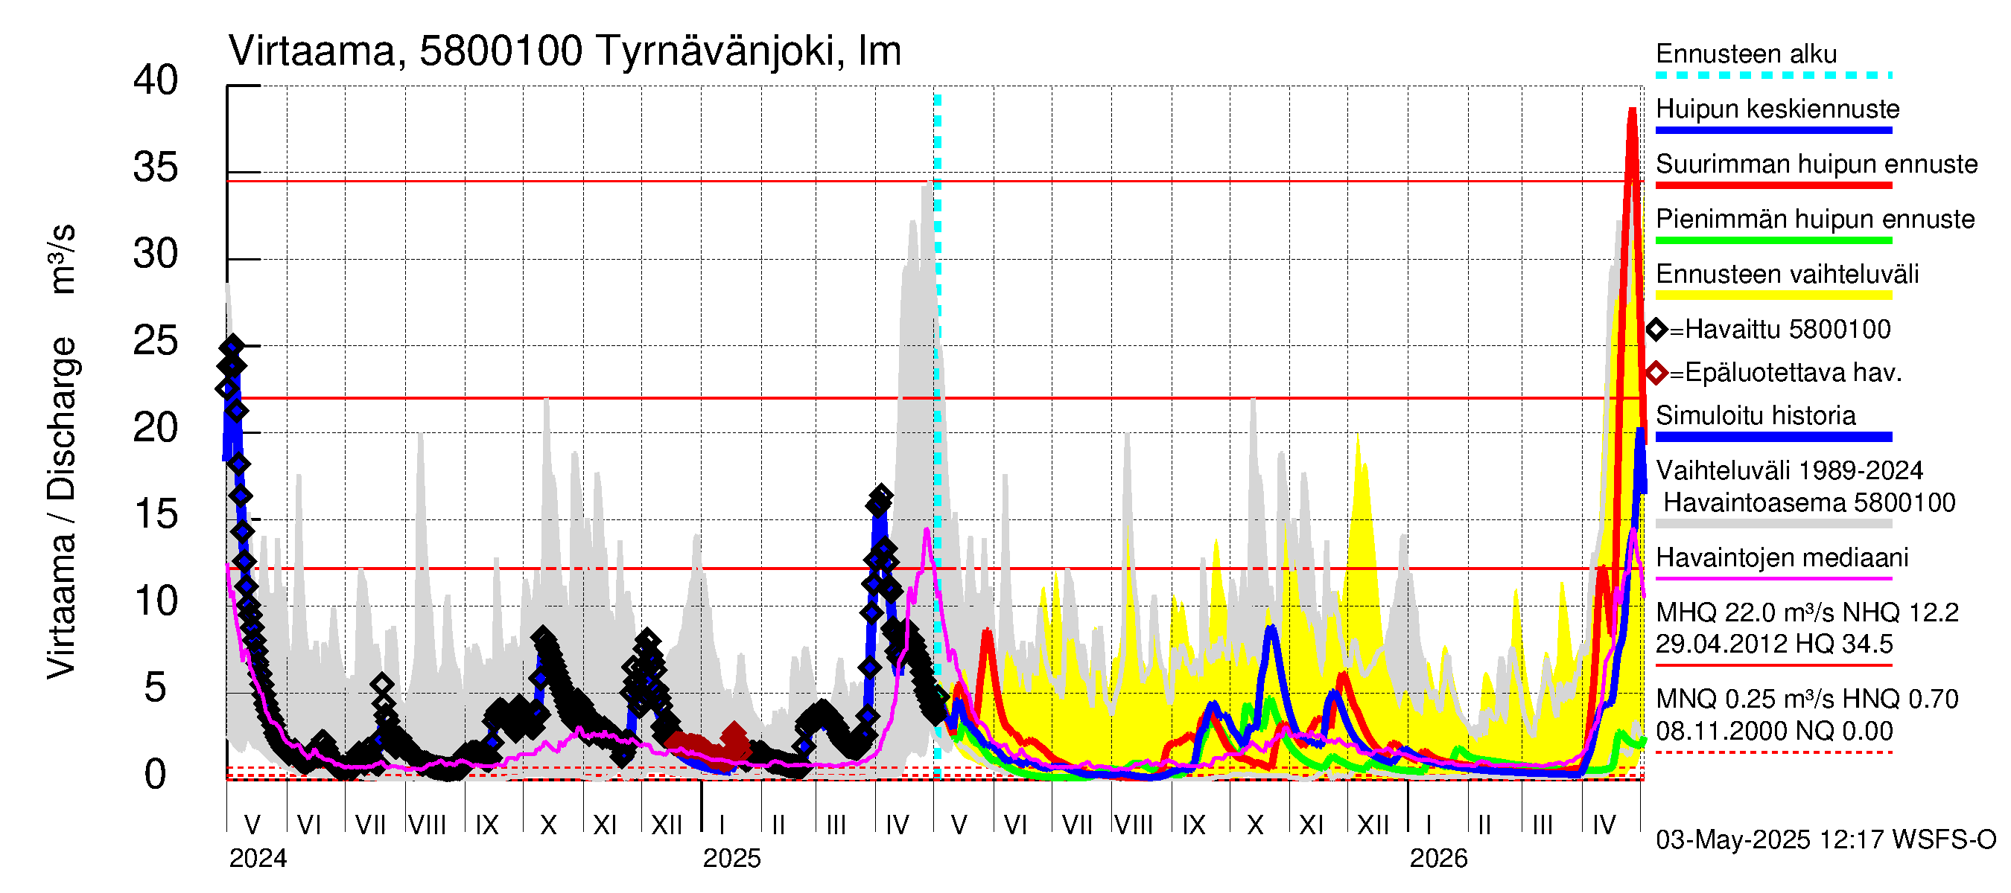The image size is (2011, 893).
Task: Click the y-axis value 20
Action: (156, 428)
